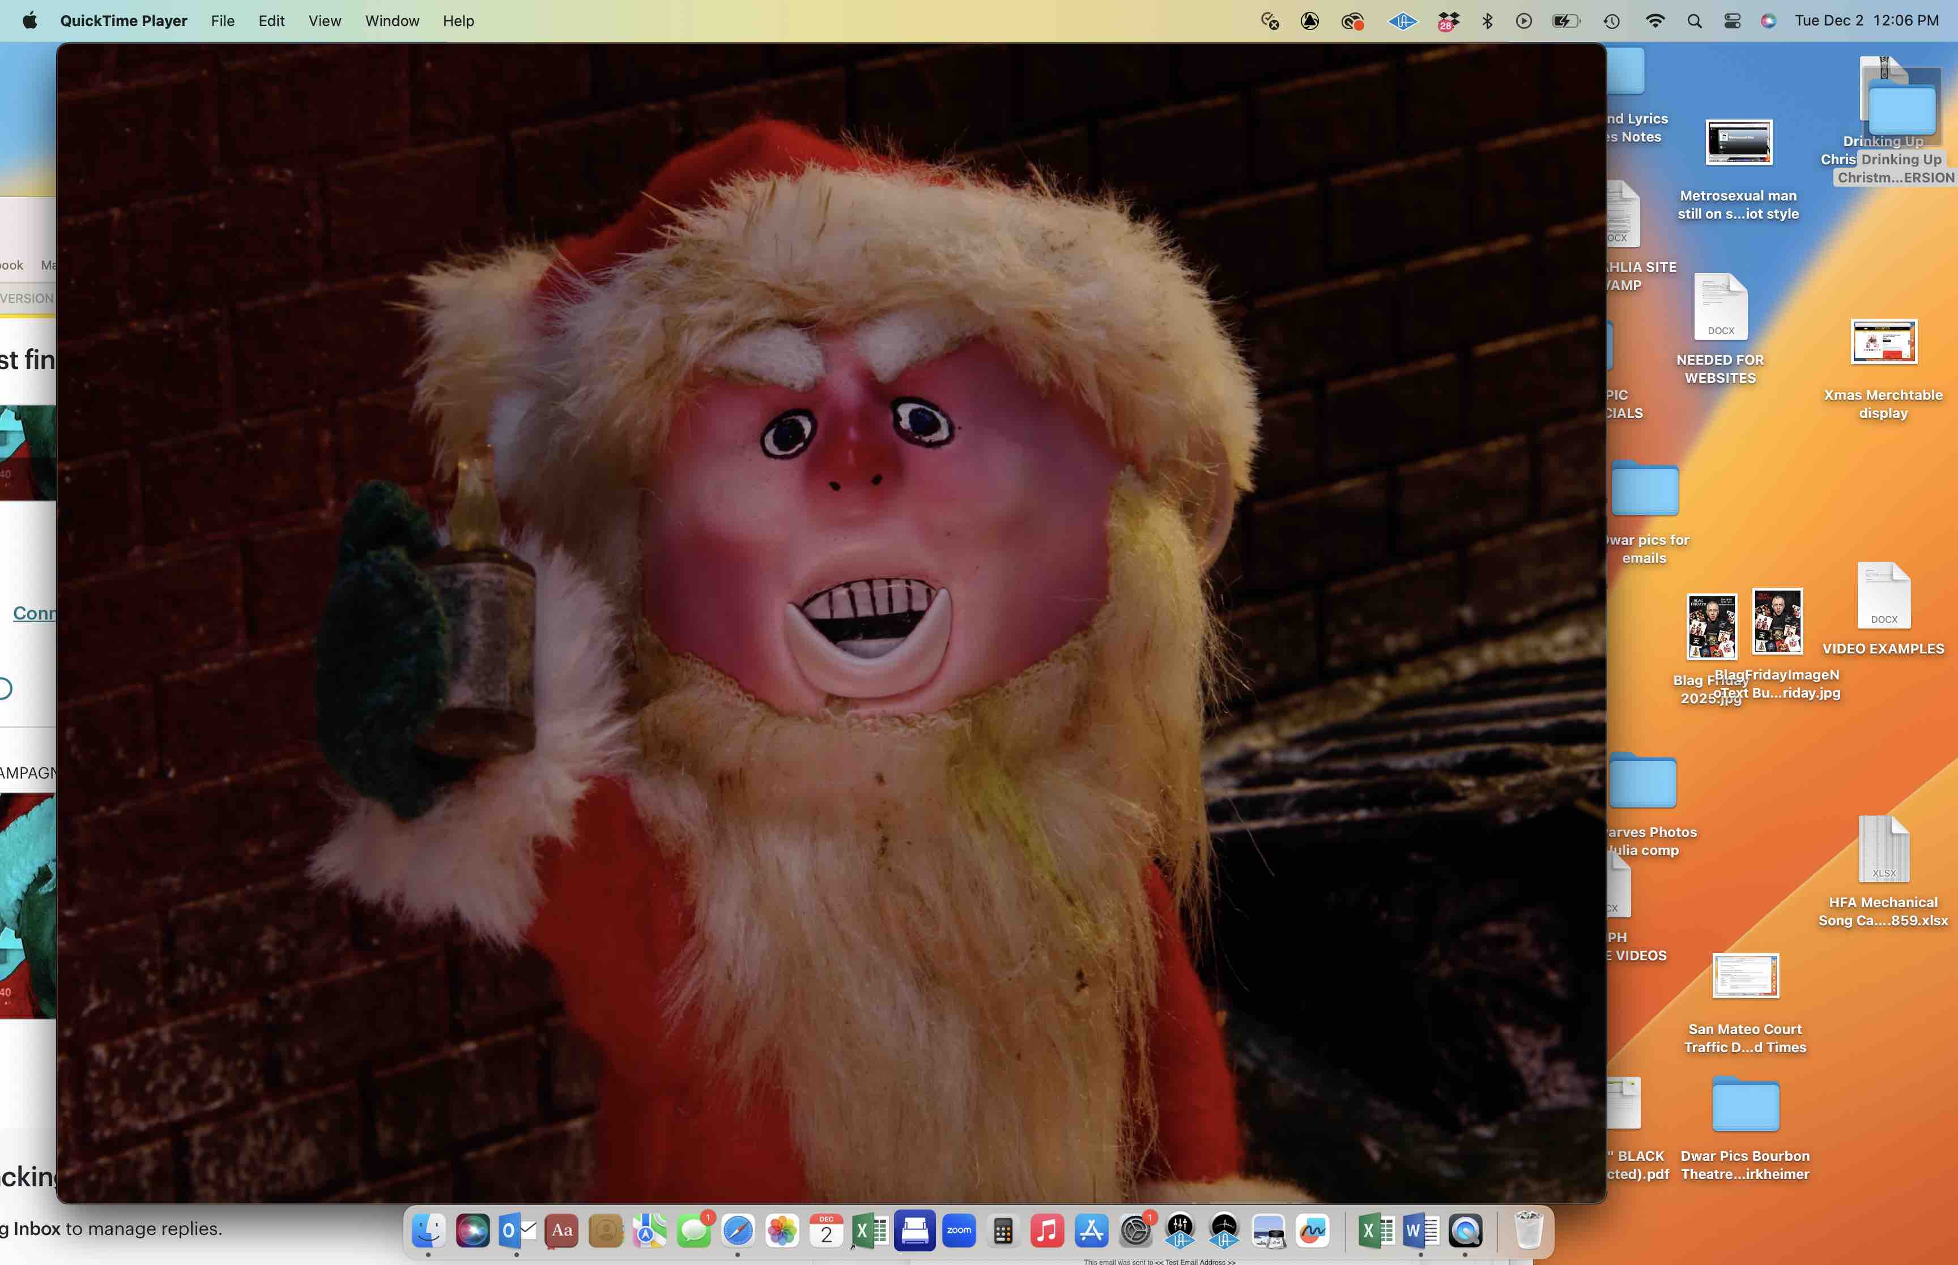This screenshot has height=1265, width=1958.
Task: Open the Help menu
Action: click(458, 20)
